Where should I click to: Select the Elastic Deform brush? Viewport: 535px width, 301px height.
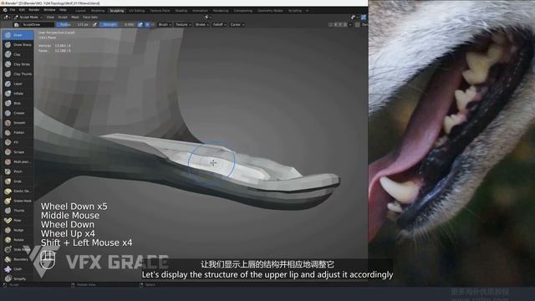[18, 191]
